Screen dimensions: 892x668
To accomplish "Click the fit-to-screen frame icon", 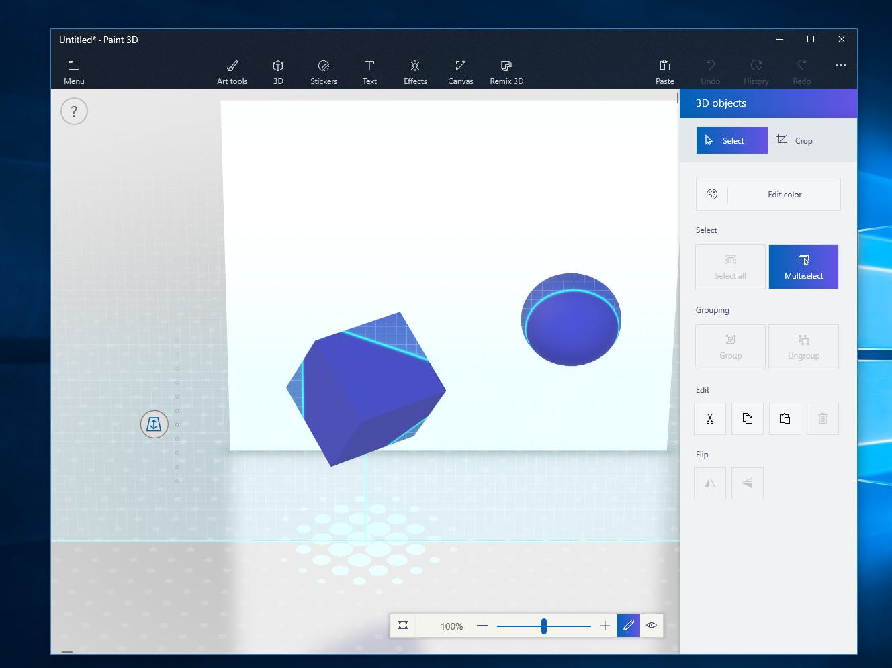I will point(403,626).
